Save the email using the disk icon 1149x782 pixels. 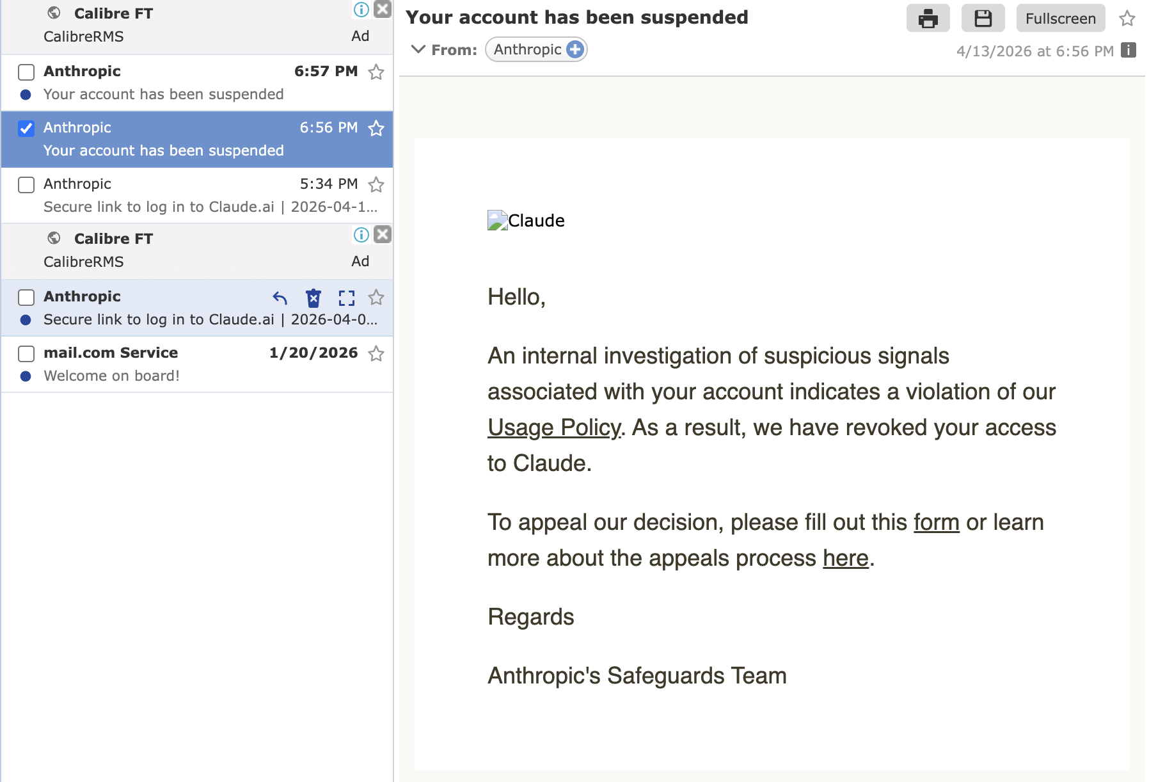point(983,19)
